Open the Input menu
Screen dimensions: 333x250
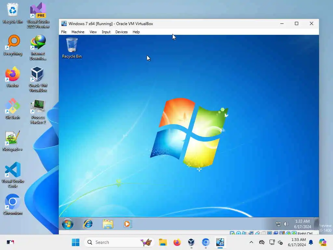point(106,32)
